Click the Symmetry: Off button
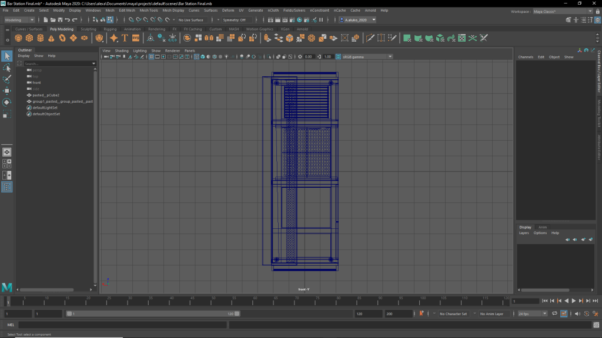602x338 pixels. 234,20
